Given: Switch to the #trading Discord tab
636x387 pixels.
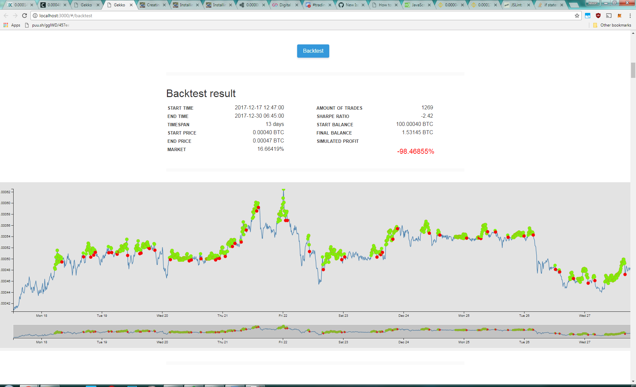Looking at the screenshot, I should click(x=318, y=5).
